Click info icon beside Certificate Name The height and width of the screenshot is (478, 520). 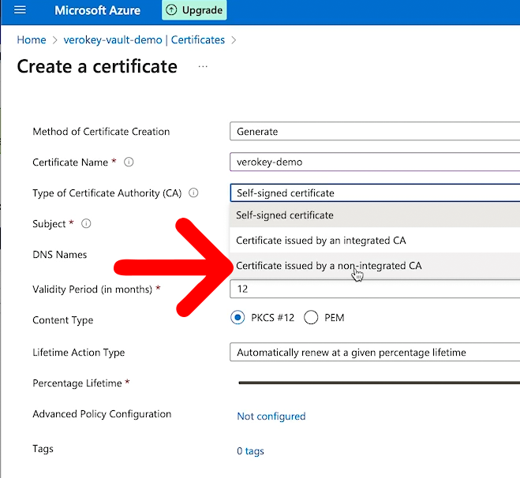[129, 162]
